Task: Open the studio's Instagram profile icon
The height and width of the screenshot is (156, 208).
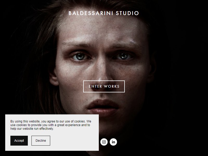Action: [x=104, y=142]
